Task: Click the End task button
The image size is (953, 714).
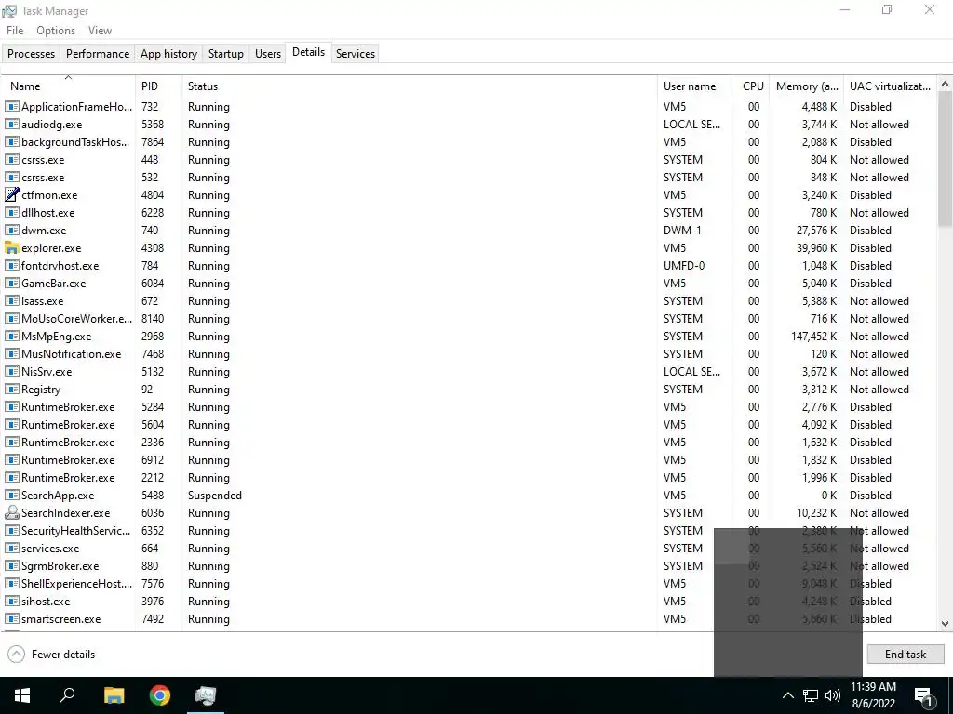Action: coord(906,654)
